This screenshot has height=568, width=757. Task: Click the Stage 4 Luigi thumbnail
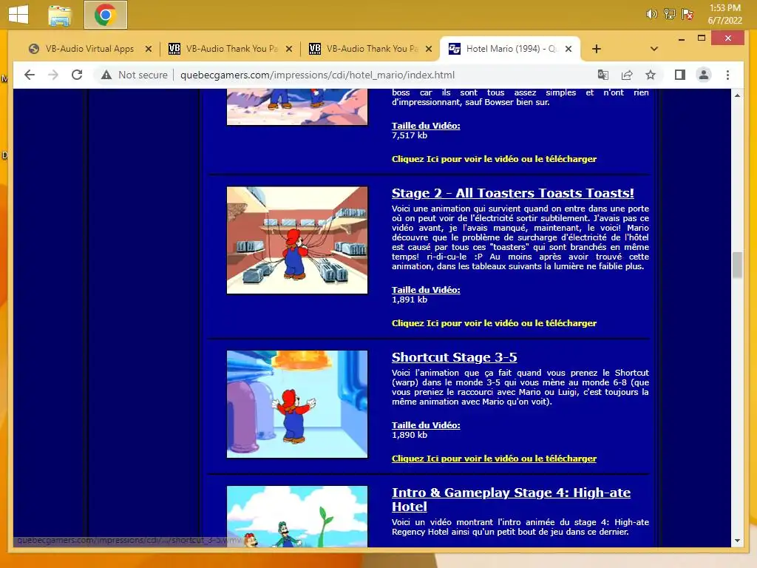tap(297, 516)
